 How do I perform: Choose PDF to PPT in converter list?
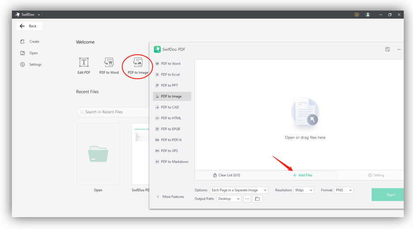[x=172, y=86]
